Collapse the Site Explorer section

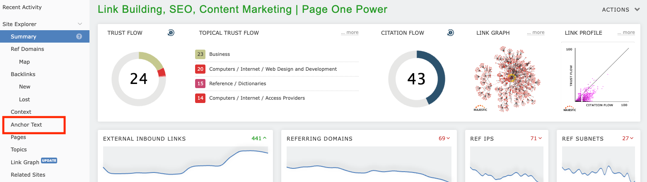click(80, 24)
